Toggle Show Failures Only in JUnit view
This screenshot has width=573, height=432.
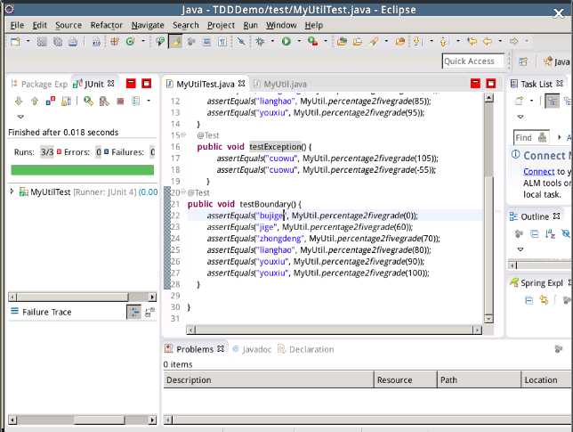coord(50,102)
